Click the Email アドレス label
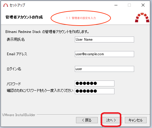 click(x=17, y=54)
